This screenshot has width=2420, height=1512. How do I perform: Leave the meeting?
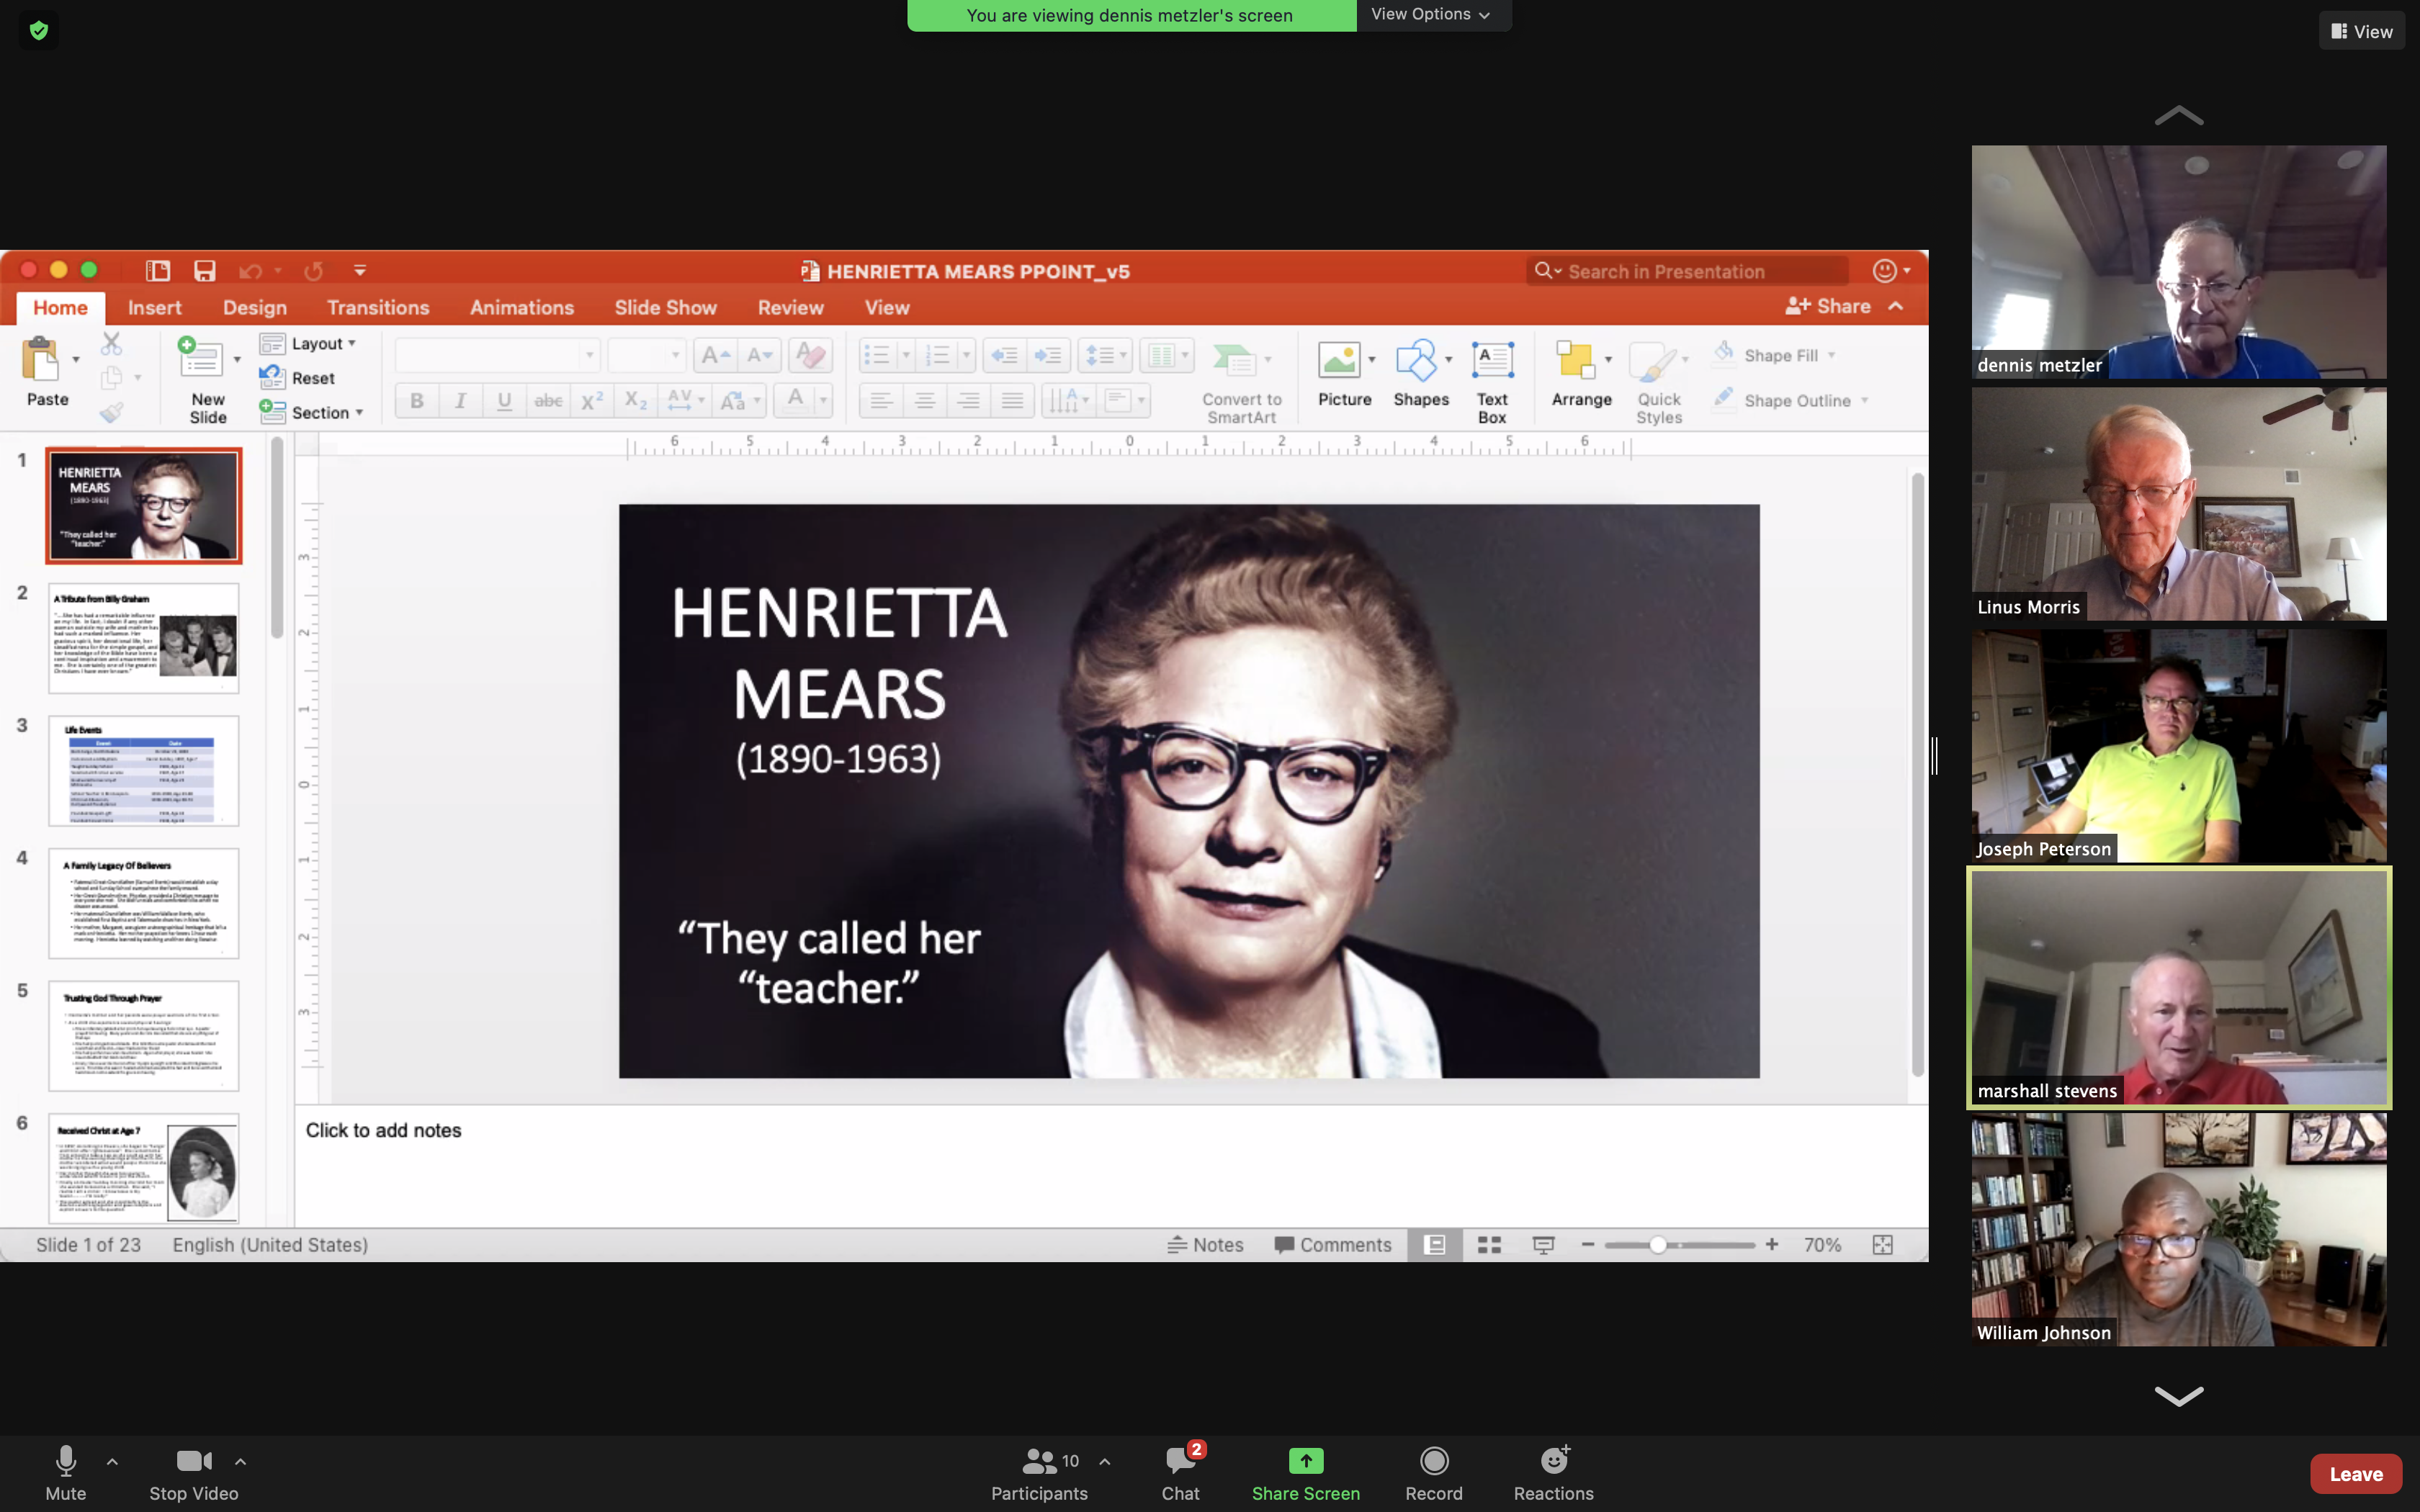tap(2355, 1473)
